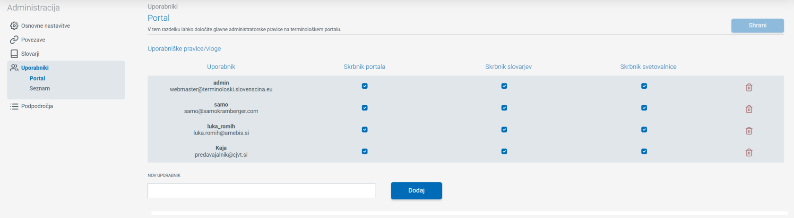Click the people icon for Uporabniki
The image size is (794, 218).
click(x=14, y=67)
